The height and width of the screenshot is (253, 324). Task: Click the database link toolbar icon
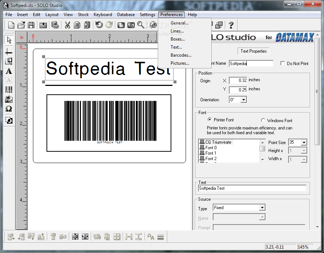pos(55,25)
